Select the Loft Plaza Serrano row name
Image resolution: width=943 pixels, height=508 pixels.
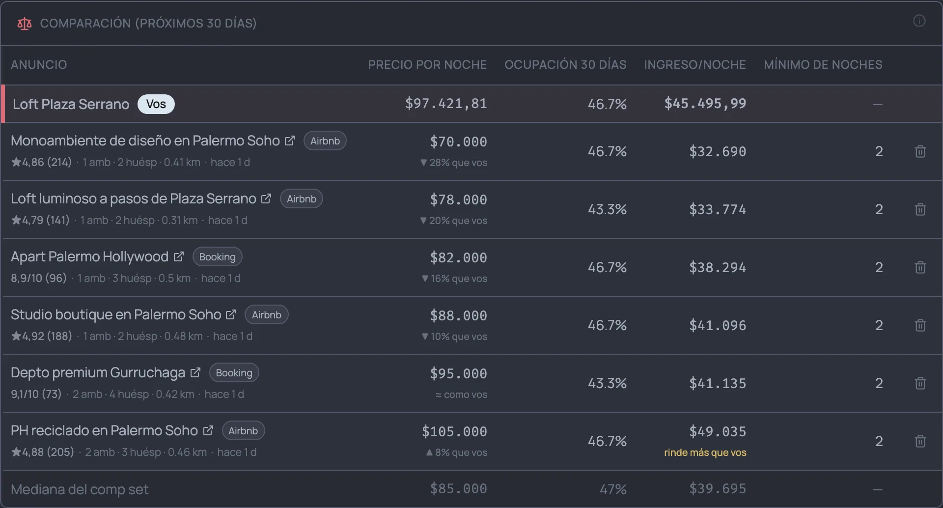point(71,104)
